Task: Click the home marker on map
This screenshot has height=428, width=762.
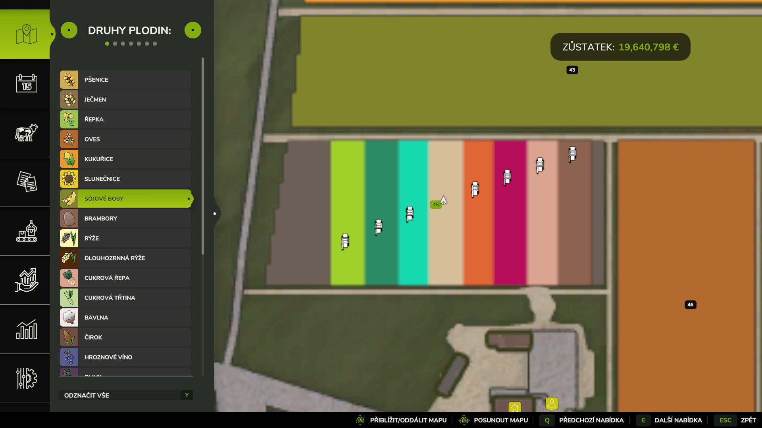Action: click(515, 408)
